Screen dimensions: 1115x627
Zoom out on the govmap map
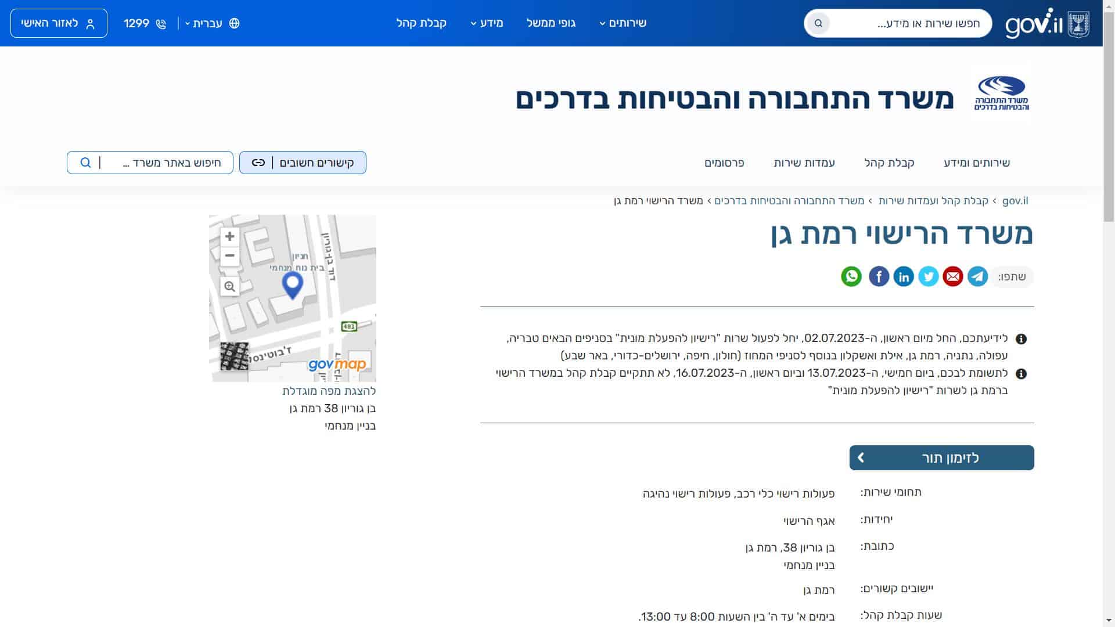[x=230, y=255]
